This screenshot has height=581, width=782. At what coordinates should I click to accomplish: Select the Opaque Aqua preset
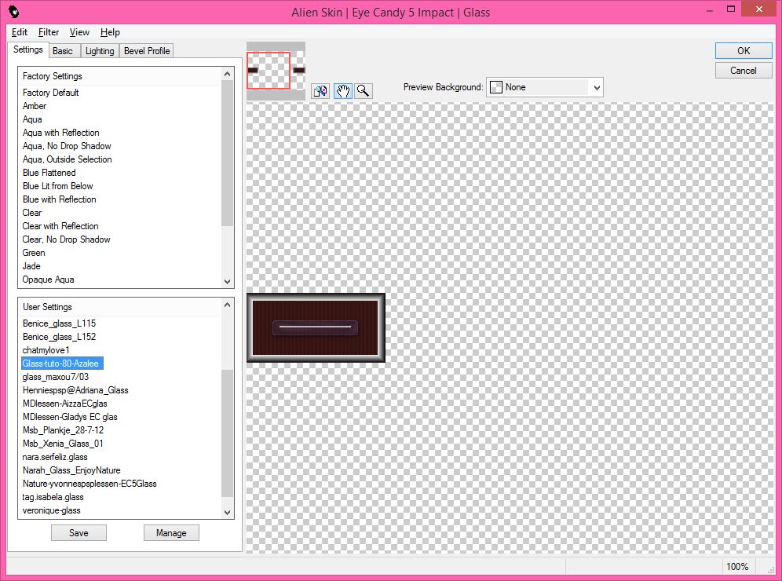49,280
